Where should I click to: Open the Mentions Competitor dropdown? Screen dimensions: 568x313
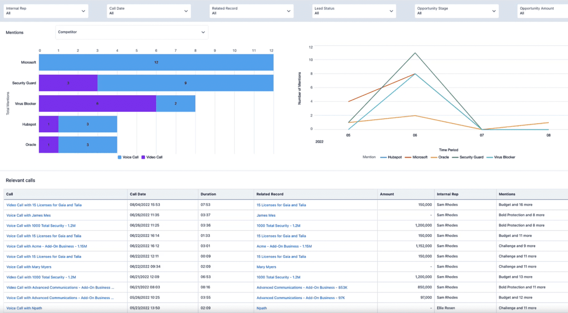click(132, 32)
